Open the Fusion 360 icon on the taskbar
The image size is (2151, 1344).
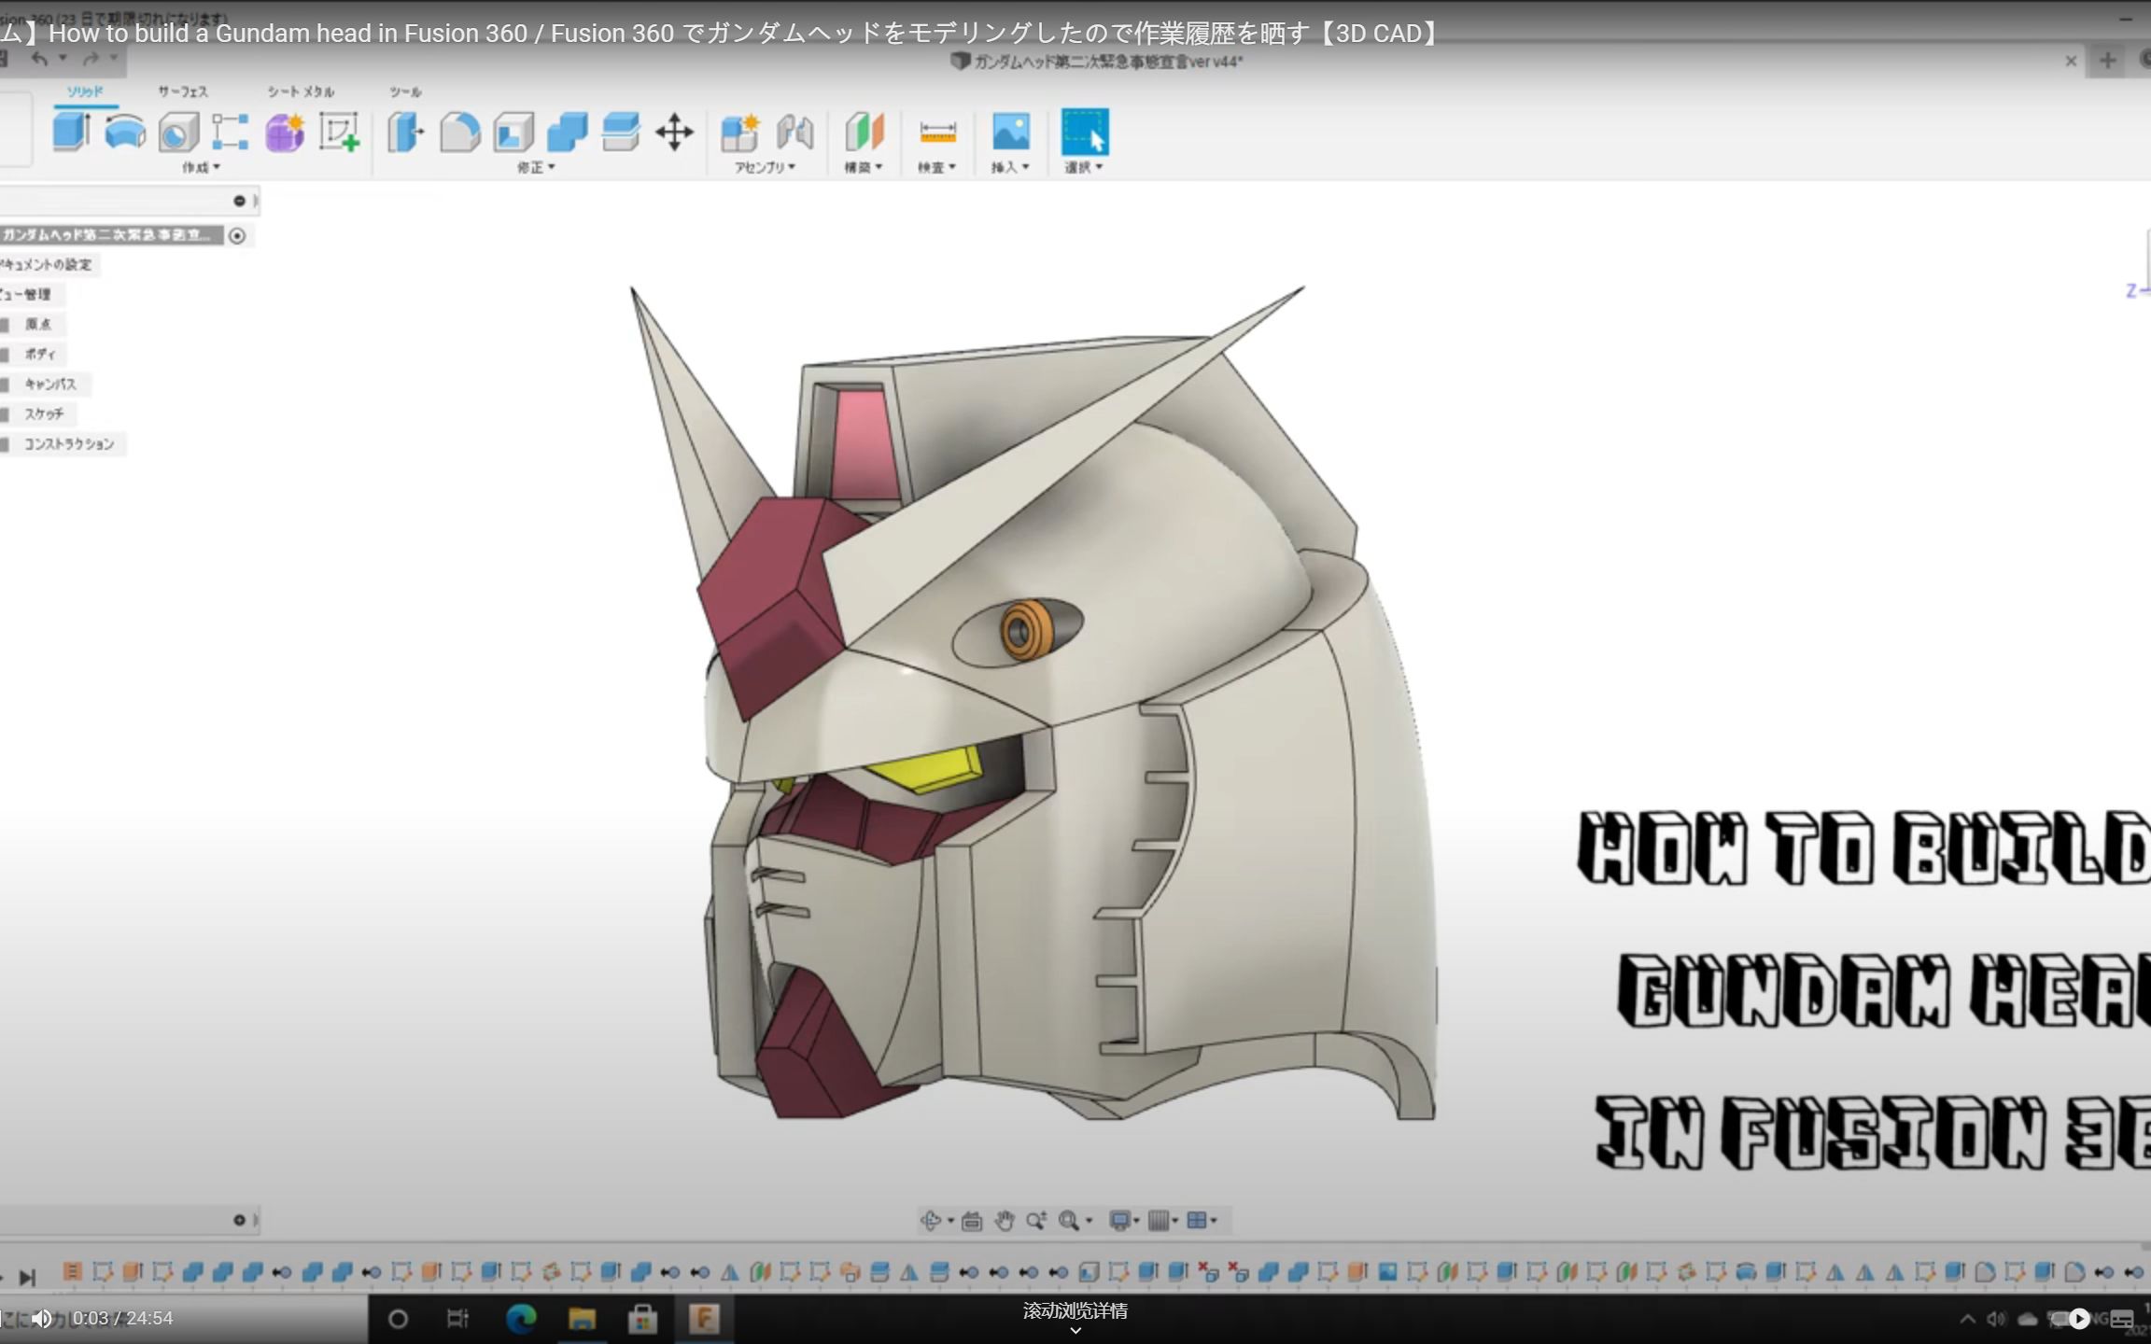point(707,1319)
